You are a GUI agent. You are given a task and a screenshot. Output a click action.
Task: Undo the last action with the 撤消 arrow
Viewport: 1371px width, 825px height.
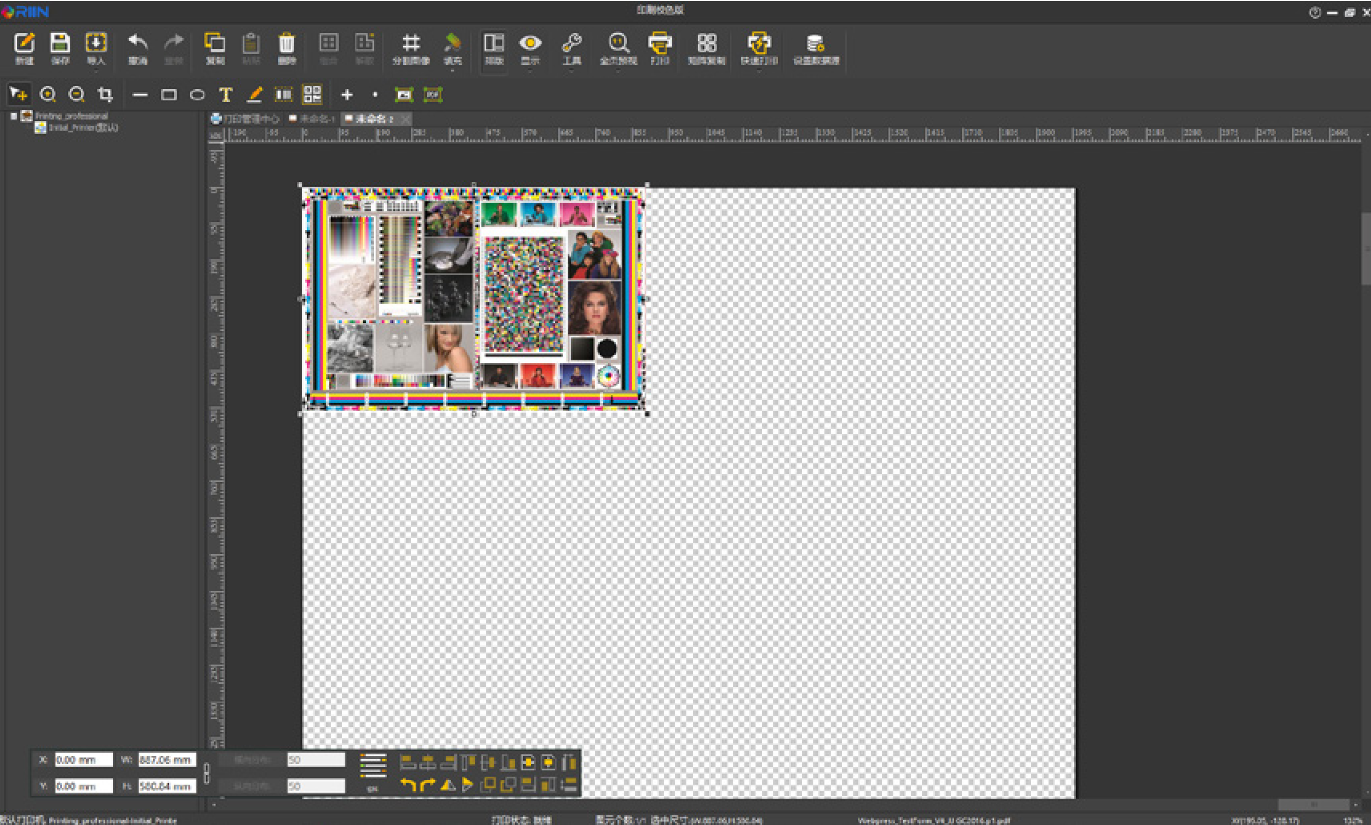pyautogui.click(x=138, y=43)
